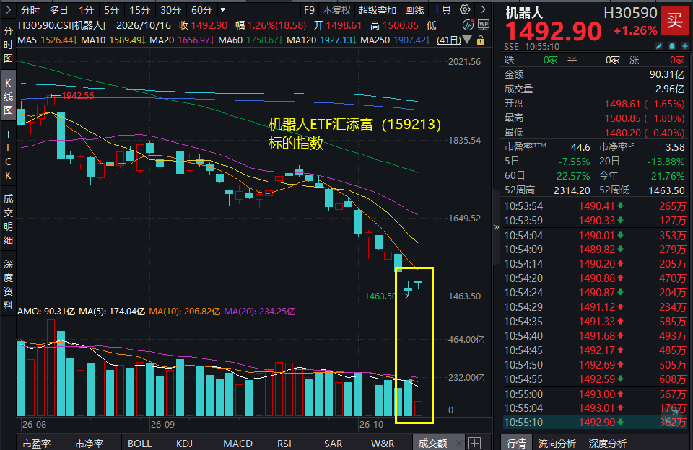
Task: Switch indicator to MACD
Action: [237, 444]
